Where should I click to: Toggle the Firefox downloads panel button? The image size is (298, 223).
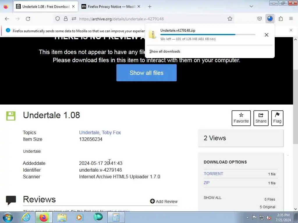pyautogui.click(x=270, y=19)
